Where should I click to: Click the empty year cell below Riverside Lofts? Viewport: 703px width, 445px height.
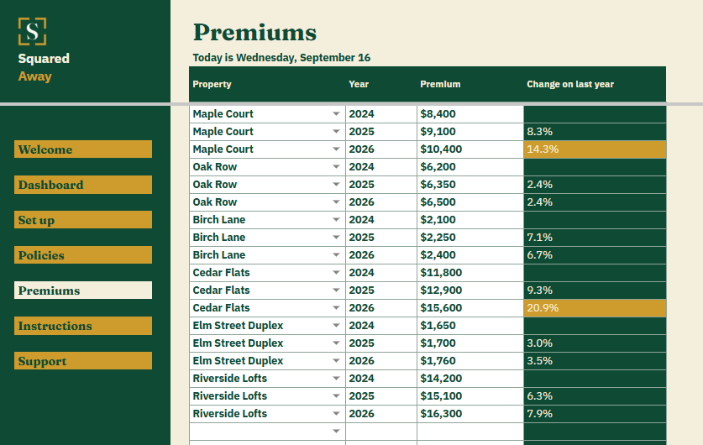click(381, 431)
